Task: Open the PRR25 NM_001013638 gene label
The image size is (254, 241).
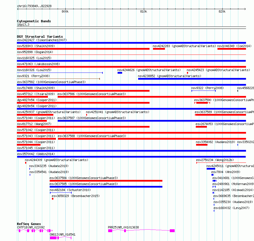Action: (123, 227)
